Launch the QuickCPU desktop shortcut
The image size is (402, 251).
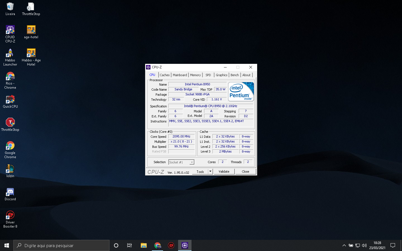(x=10, y=102)
